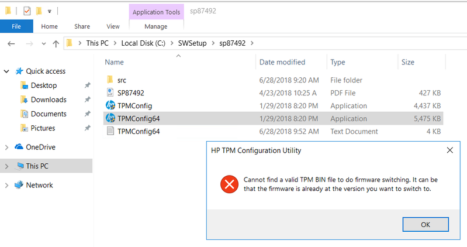Collapse the Quick access tree section

click(6, 71)
